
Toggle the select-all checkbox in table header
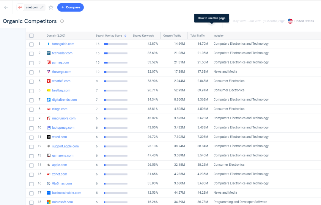pyautogui.click(x=32, y=36)
